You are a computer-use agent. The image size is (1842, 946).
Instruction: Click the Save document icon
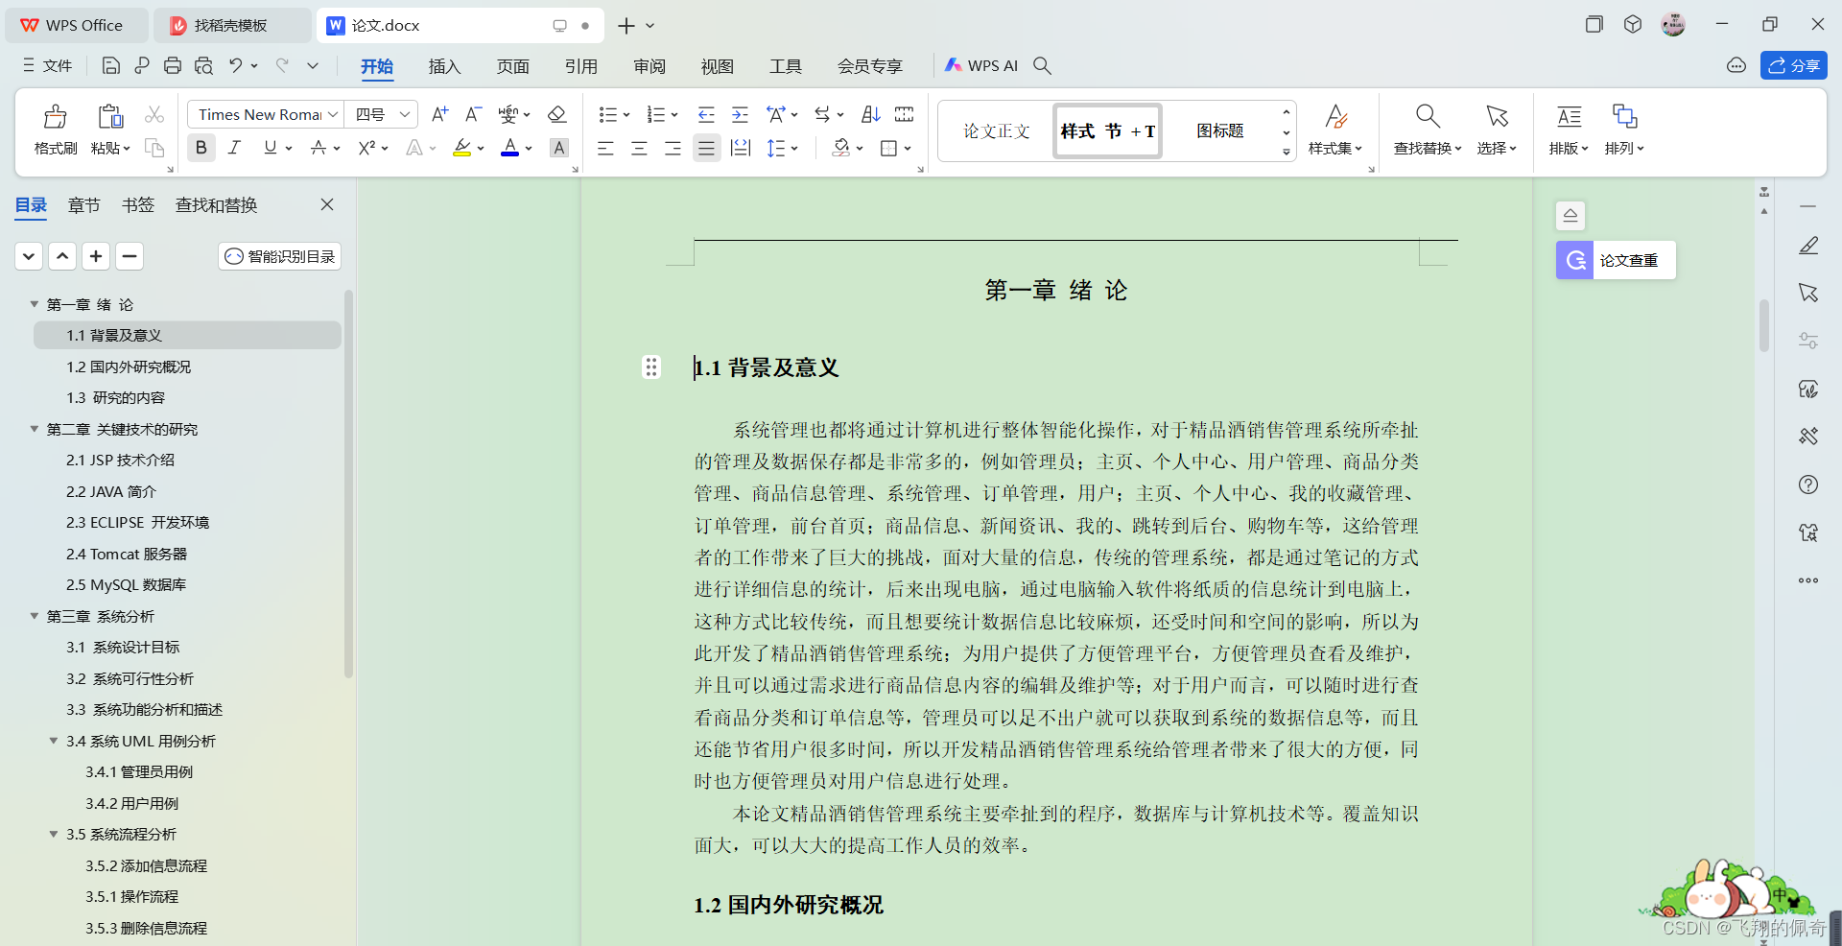pos(111,65)
